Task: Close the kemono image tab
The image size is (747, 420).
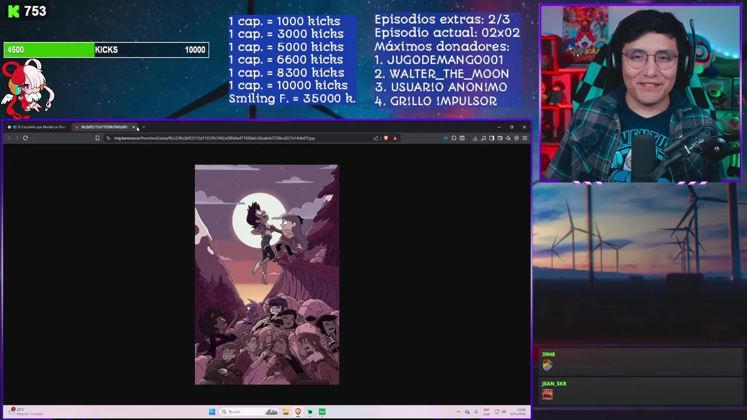Action: 134,127
